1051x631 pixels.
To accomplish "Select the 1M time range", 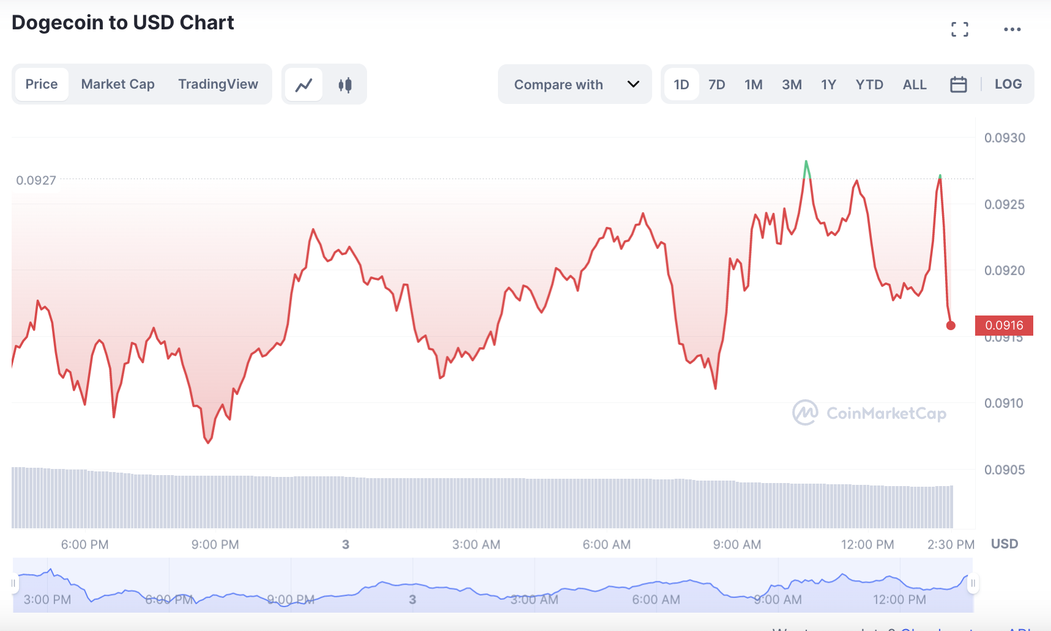I will pos(754,84).
